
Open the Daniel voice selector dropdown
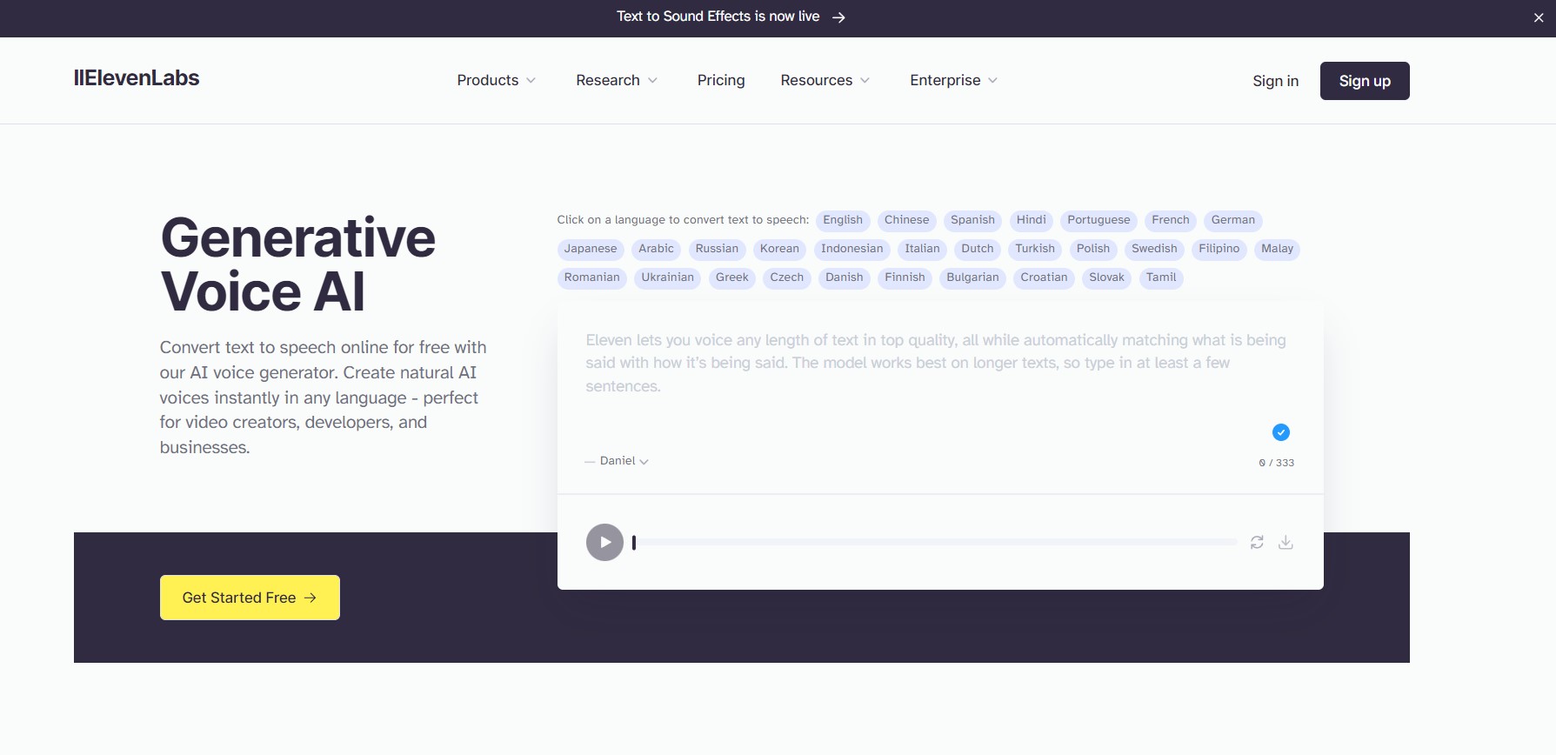(624, 461)
